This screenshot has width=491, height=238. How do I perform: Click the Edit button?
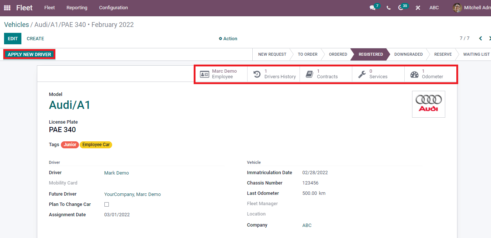click(13, 38)
